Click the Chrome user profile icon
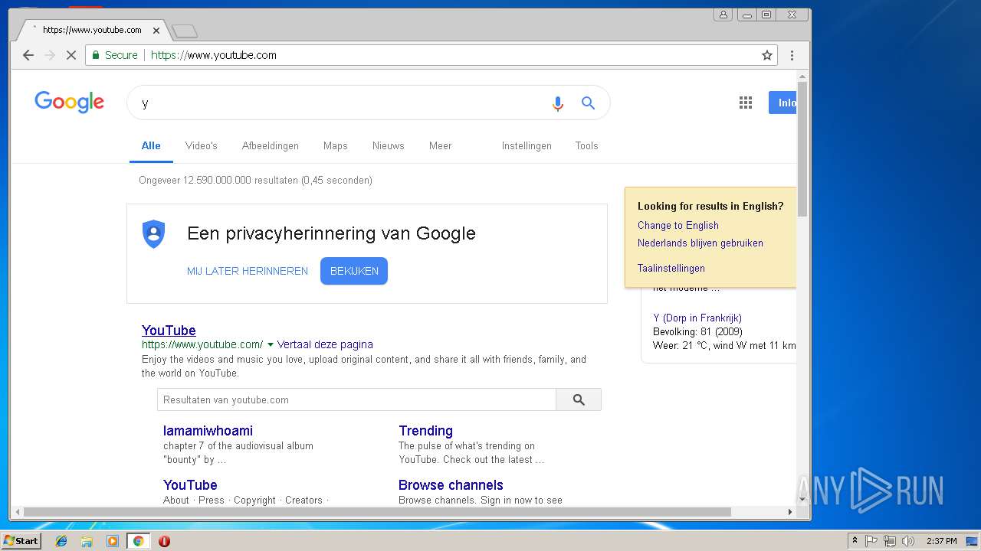 click(x=723, y=15)
